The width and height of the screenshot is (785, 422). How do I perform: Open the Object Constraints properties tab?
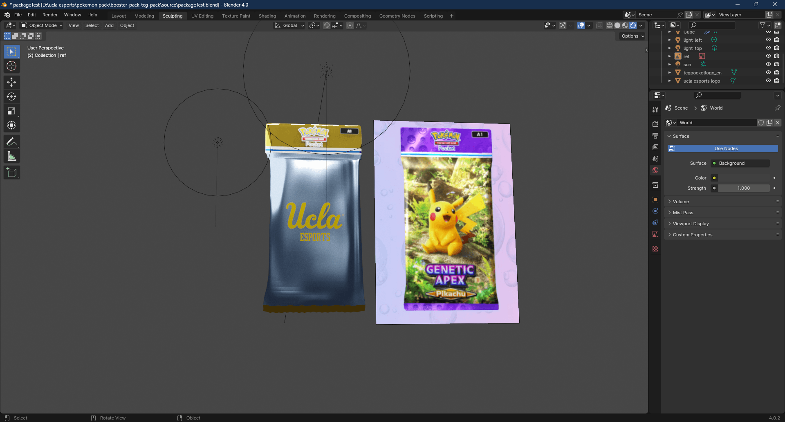tap(655, 222)
